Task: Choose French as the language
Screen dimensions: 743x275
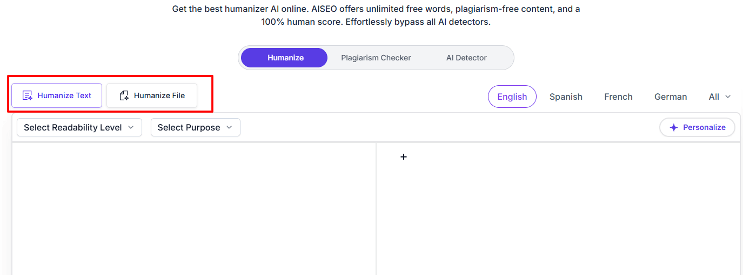Action: (x=618, y=97)
